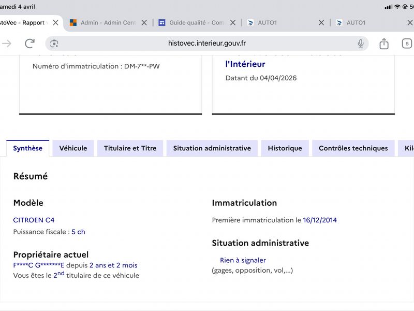Tap the microphone icon in the address bar
414x311 pixels.
pyautogui.click(x=361, y=44)
